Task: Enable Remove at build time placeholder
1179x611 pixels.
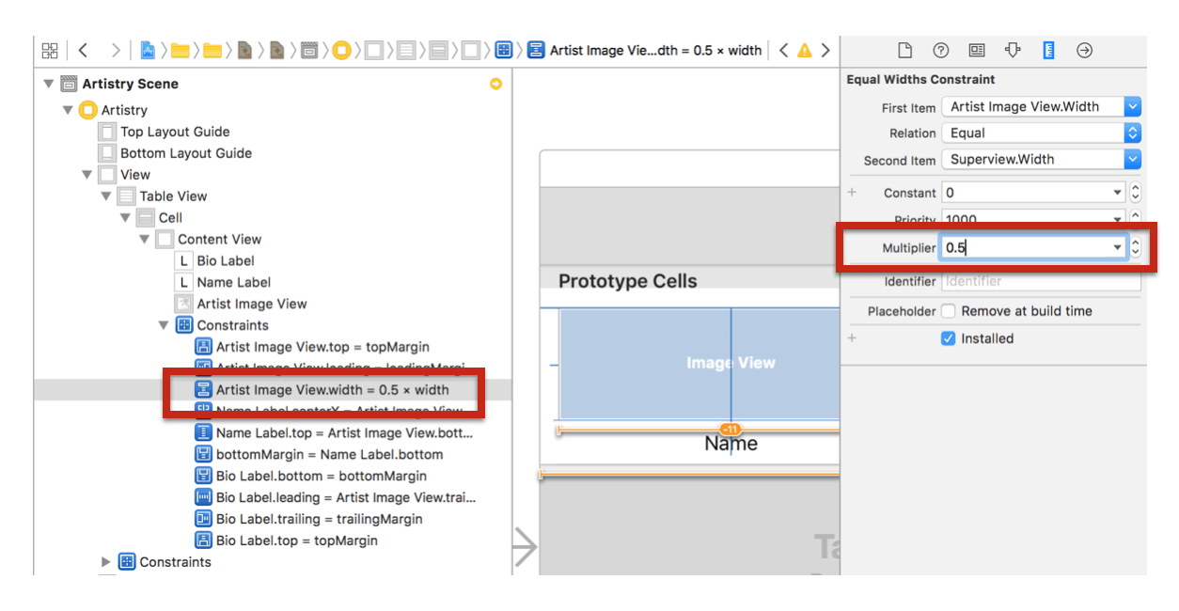Action: click(x=949, y=311)
